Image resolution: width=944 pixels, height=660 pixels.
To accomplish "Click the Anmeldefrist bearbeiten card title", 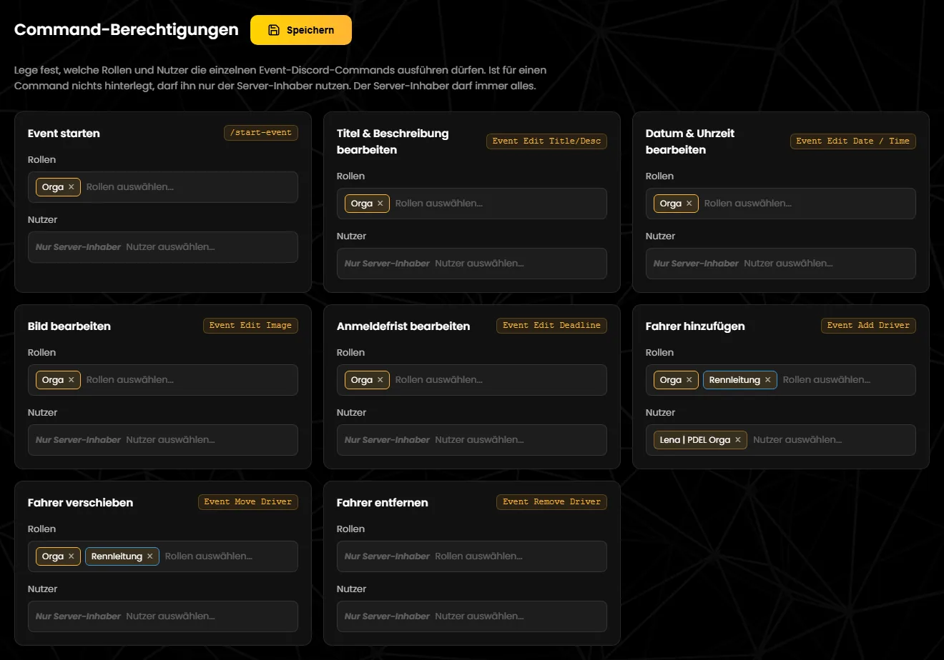I will 403,326.
